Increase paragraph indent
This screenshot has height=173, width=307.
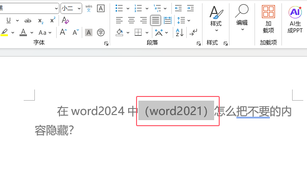[190, 8]
